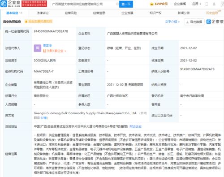The height and width of the screenshot is (177, 224).
Task: Select the taxpayer ID in 纳税人识别号 row
Action: point(197,69)
